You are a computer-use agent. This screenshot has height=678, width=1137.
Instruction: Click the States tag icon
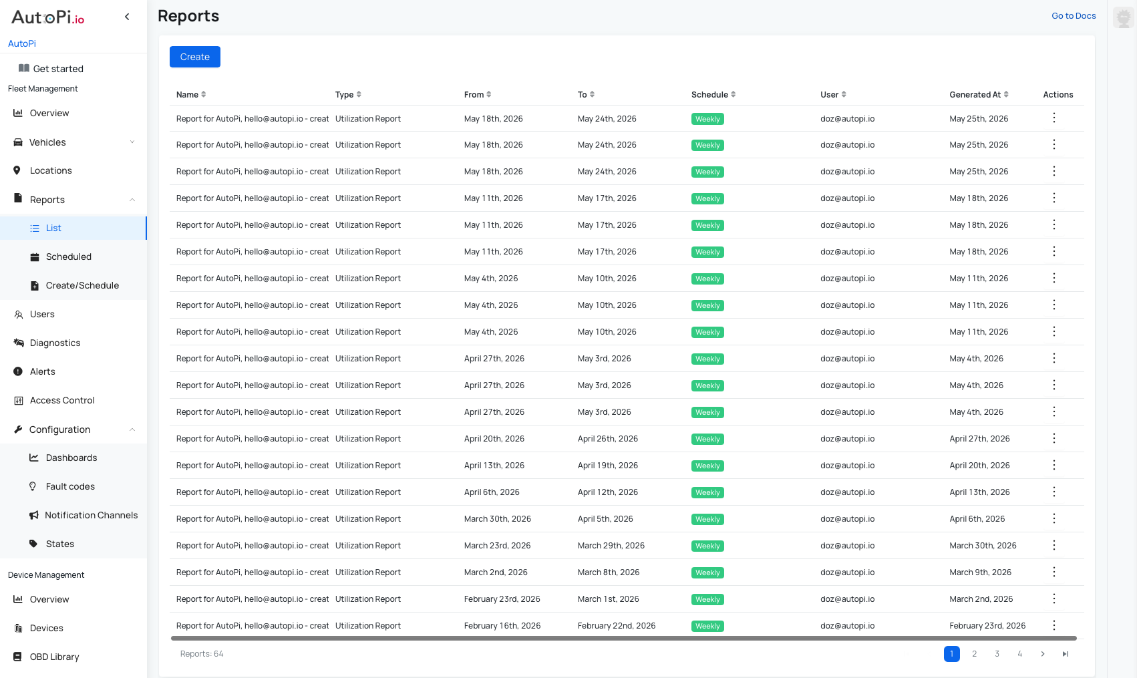point(33,544)
